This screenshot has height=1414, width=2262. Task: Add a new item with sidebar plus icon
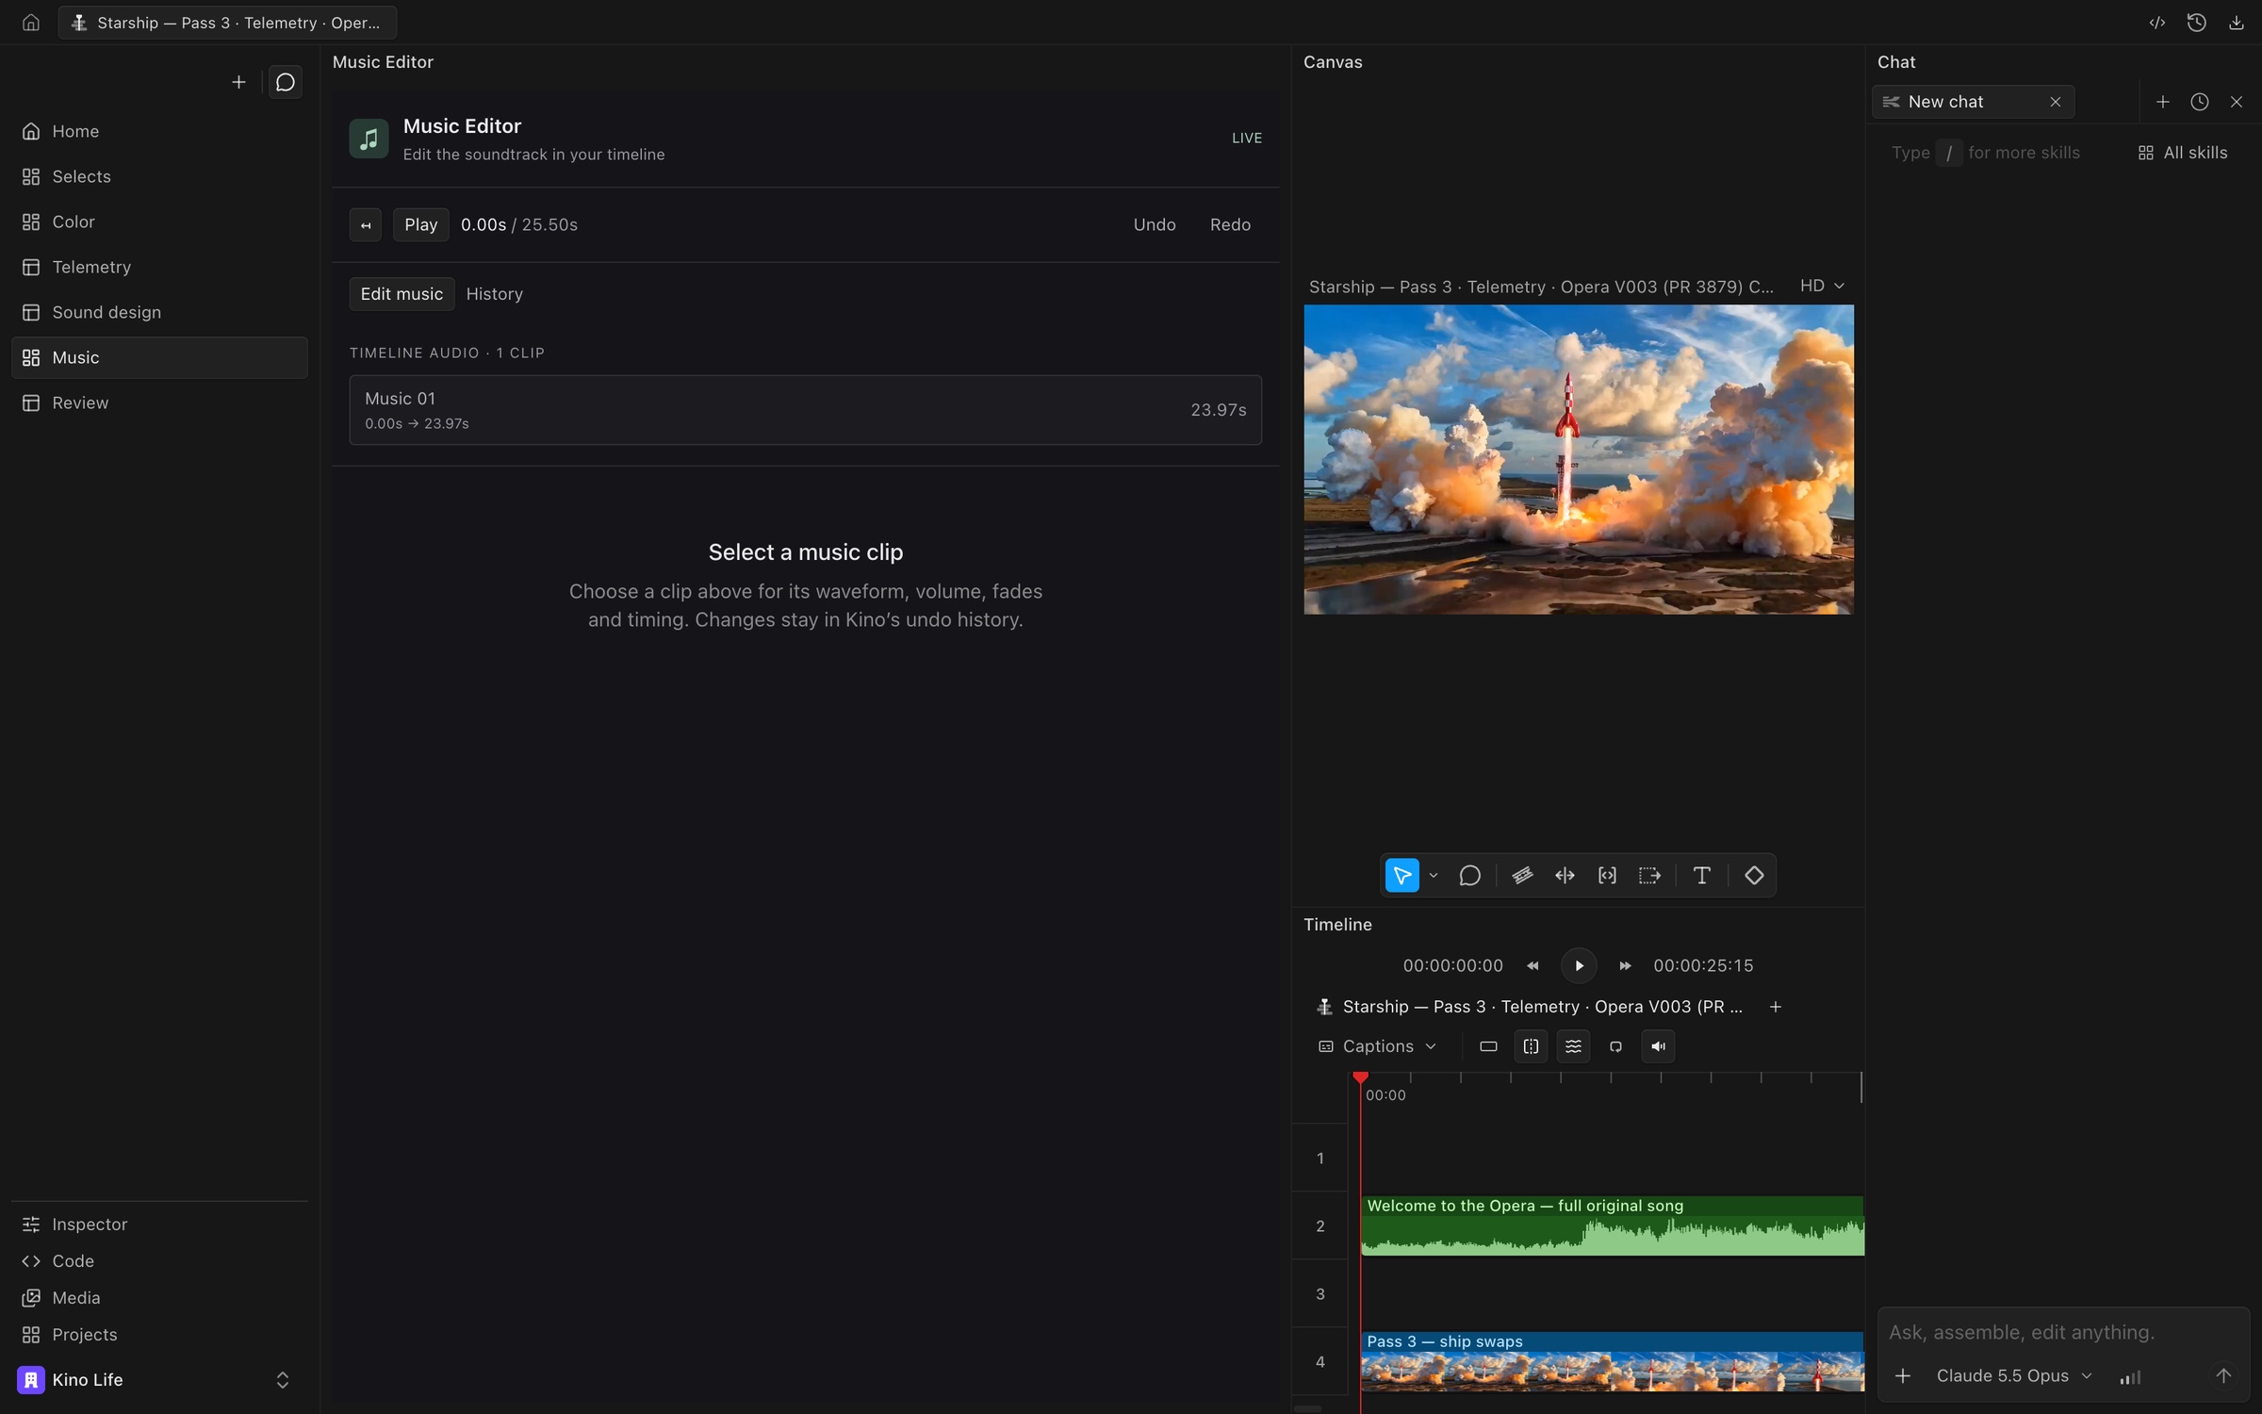click(238, 83)
